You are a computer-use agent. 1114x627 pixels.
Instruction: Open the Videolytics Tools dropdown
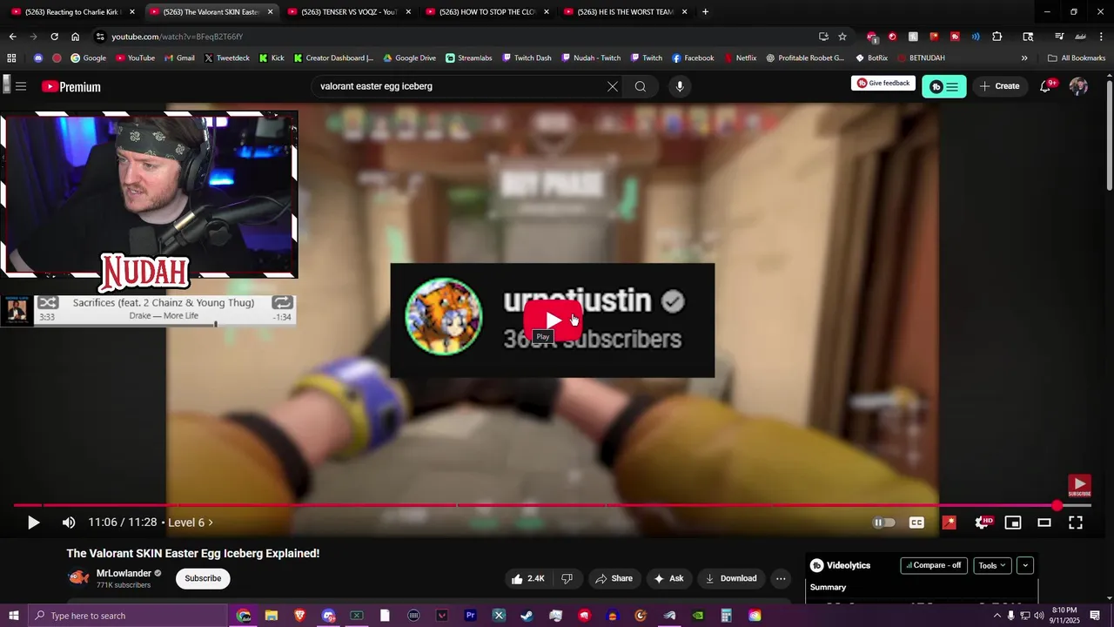pyautogui.click(x=992, y=565)
